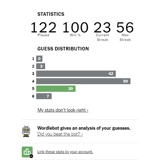
Task: Select the bar with 3 guesses
Action: tap(41, 66)
